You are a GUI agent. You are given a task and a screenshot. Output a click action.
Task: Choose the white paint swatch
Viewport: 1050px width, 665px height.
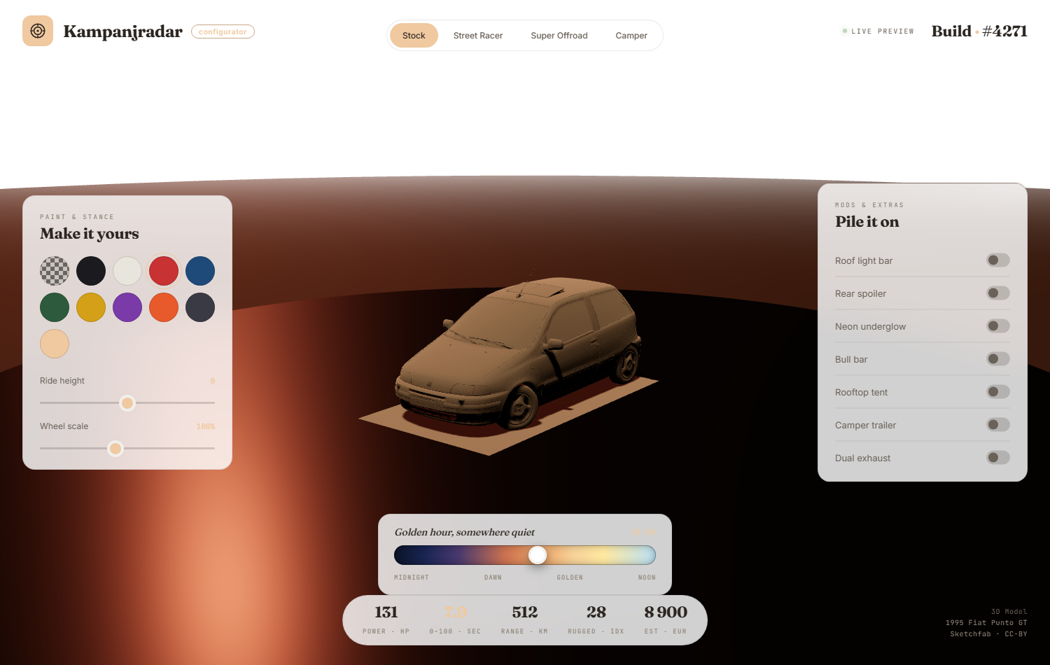click(x=127, y=271)
